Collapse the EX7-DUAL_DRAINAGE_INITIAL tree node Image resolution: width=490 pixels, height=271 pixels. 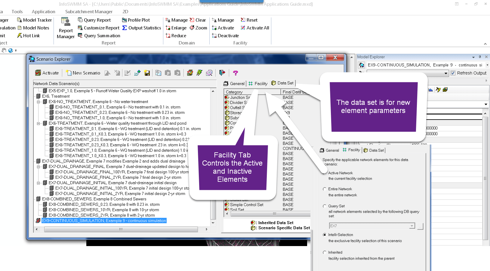pyautogui.click(x=39, y=183)
